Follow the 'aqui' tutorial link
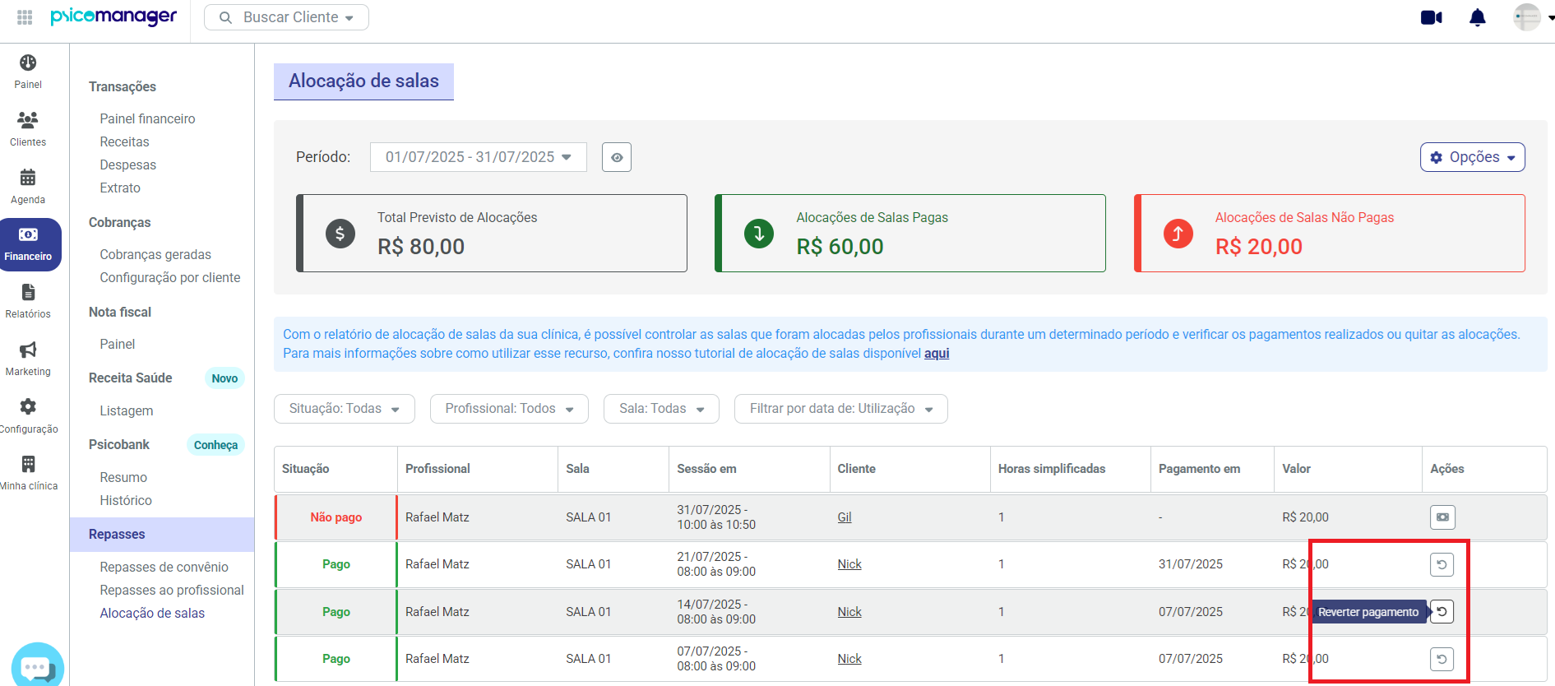 (x=937, y=354)
